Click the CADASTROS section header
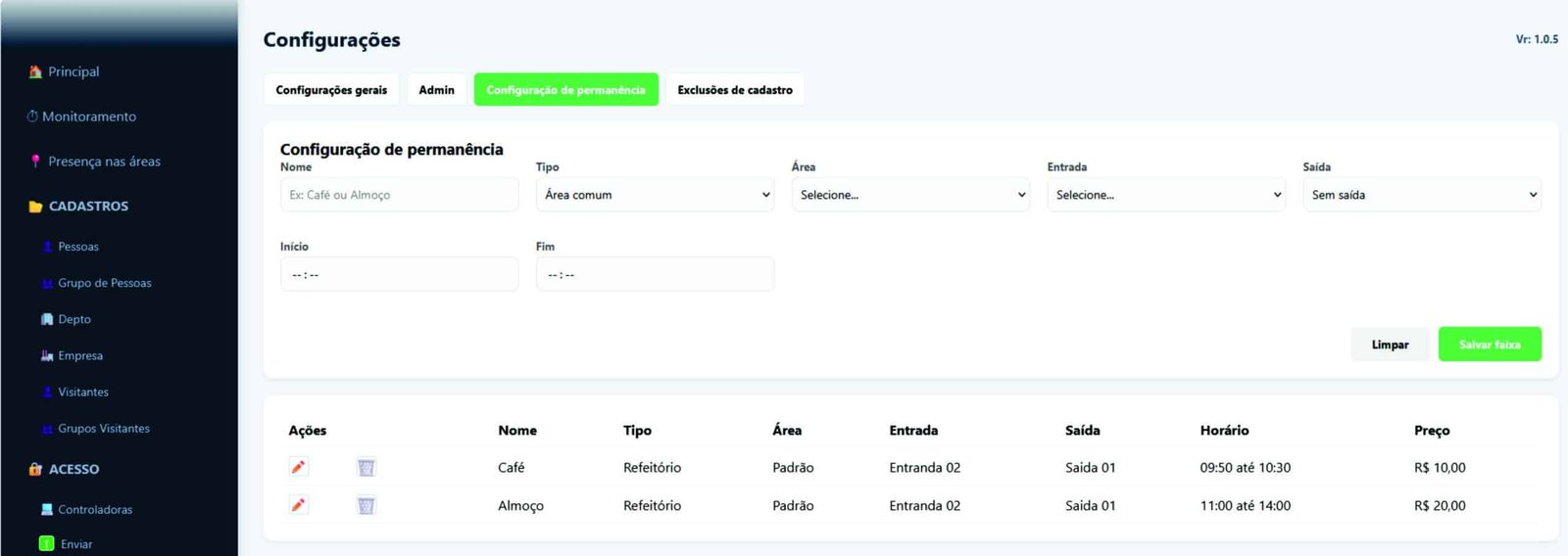Image resolution: width=1568 pixels, height=556 pixels. (x=88, y=207)
